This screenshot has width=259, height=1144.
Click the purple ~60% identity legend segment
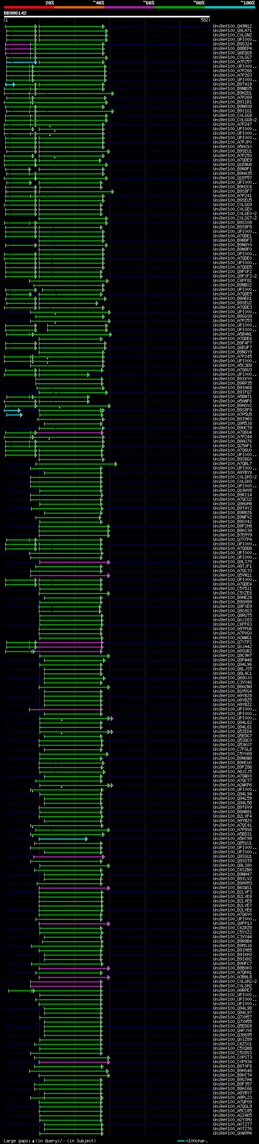(130, 7)
